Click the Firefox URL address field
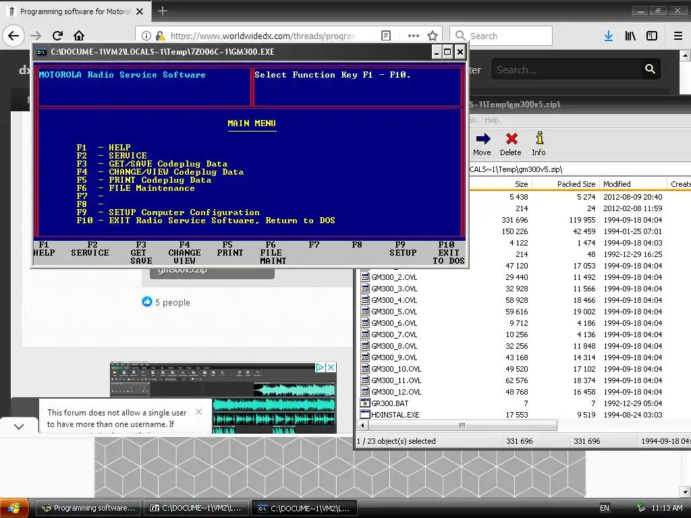Viewport: 691px width, 518px height. pos(265,36)
